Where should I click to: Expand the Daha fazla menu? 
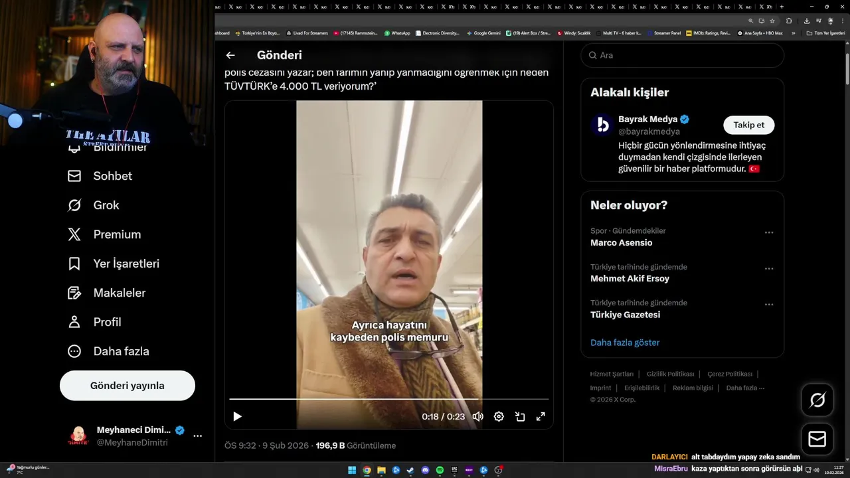108,351
